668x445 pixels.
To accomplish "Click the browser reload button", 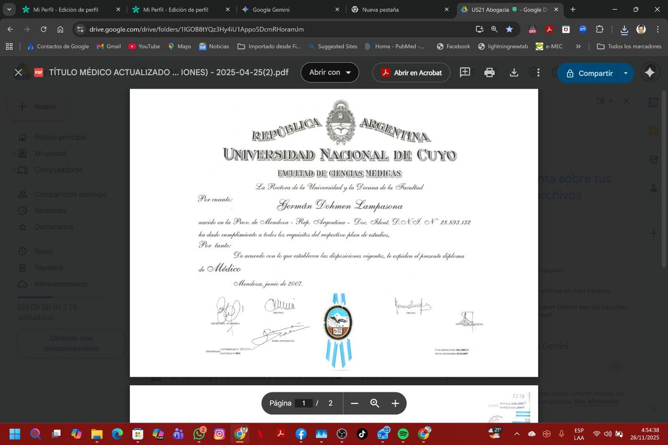I will click(43, 29).
